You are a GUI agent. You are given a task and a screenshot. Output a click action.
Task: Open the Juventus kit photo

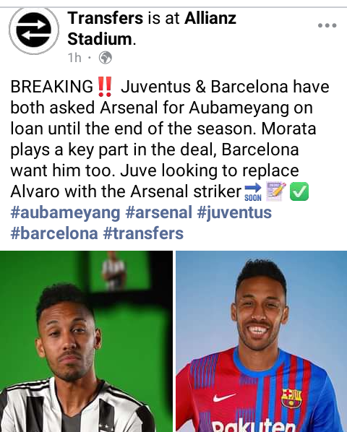point(86,342)
